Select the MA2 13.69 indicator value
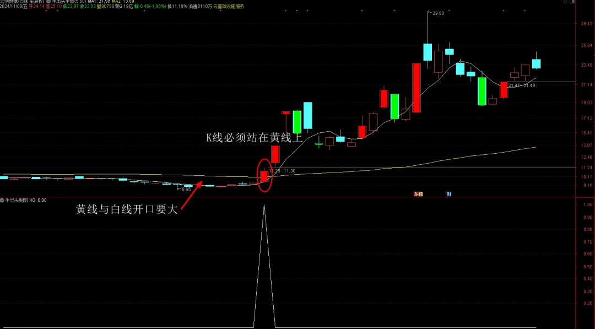The image size is (595, 329). 123,2
